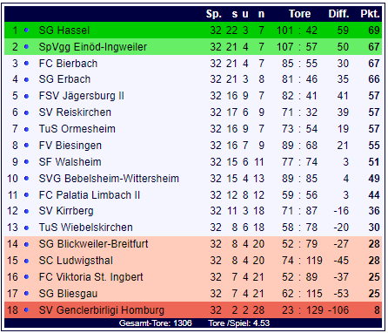Click the Gesamt-Tore: 1306 footer text
The width and height of the screenshot is (388, 333).
(156, 323)
